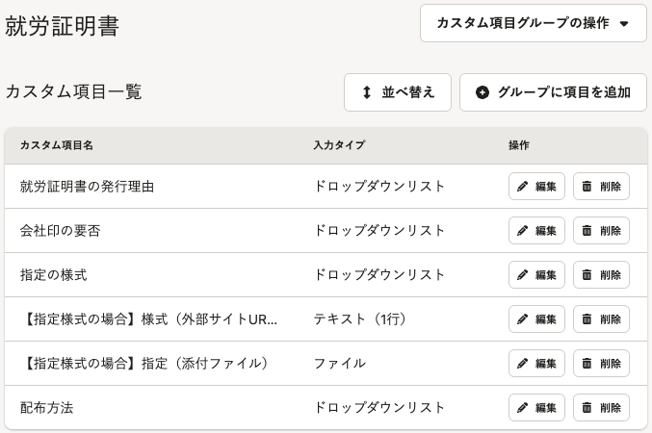The width and height of the screenshot is (652, 433).
Task: Edit the 添付ファイル file item
Action: [x=536, y=363]
